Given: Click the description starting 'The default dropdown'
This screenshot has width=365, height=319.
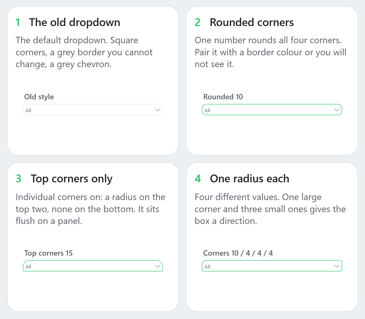Looking at the screenshot, I should point(84,52).
